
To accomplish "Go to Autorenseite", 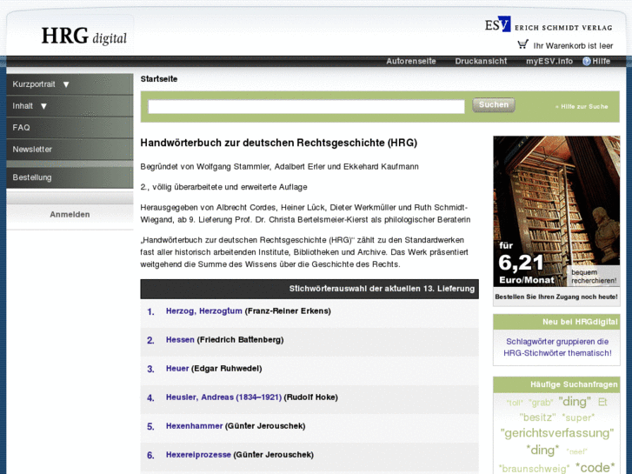I will pyautogui.click(x=410, y=62).
